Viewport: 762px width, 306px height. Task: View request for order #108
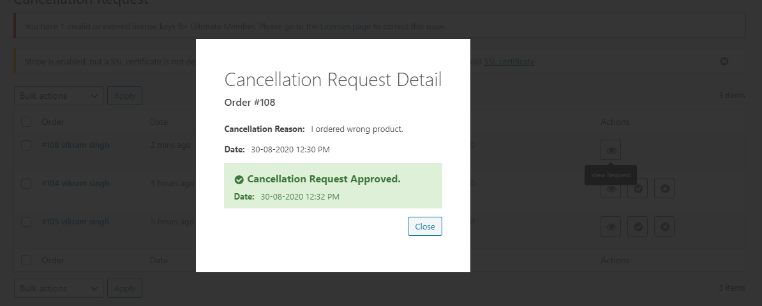pyautogui.click(x=611, y=150)
